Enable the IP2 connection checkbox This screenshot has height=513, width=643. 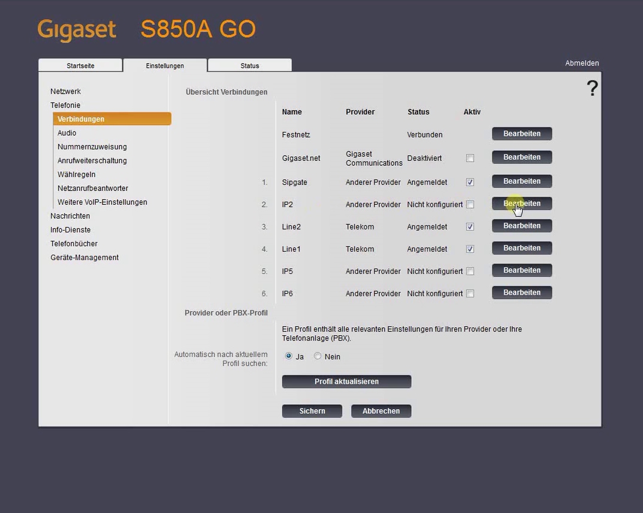click(x=470, y=204)
